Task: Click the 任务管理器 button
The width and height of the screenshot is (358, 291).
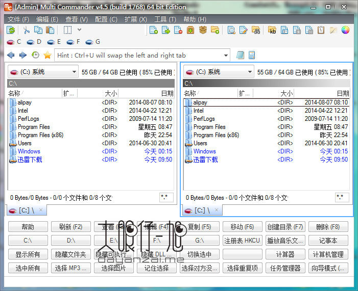Action: point(285,268)
